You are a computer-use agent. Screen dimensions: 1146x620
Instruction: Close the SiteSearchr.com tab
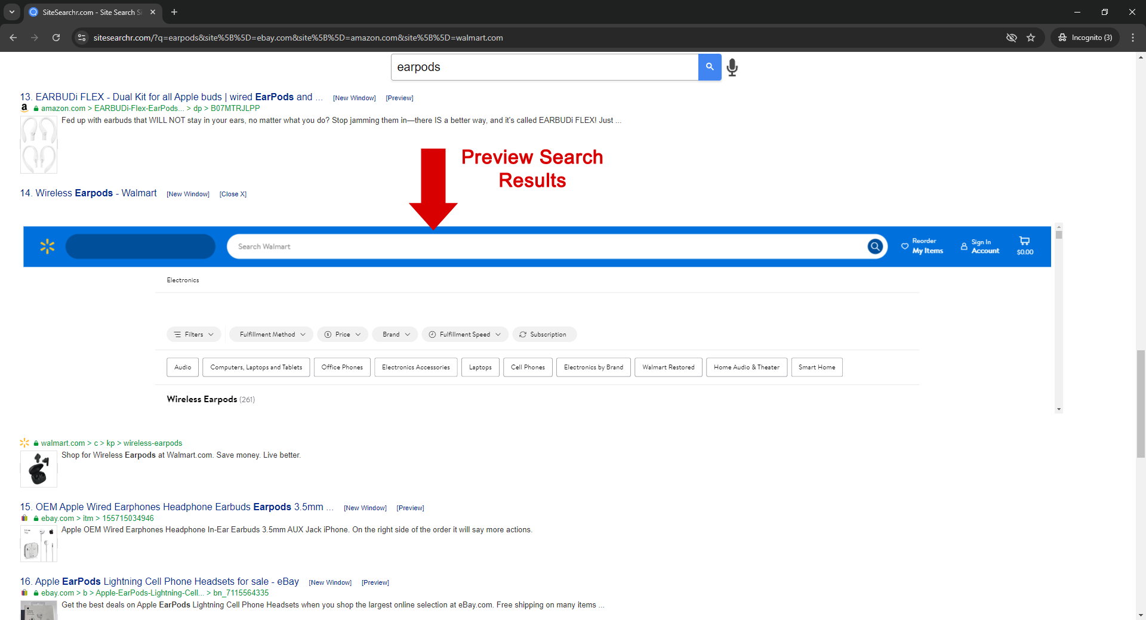tap(153, 12)
